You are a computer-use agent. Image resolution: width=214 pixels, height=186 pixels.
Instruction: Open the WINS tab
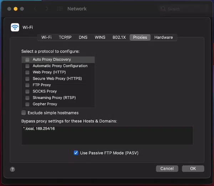pyautogui.click(x=100, y=37)
